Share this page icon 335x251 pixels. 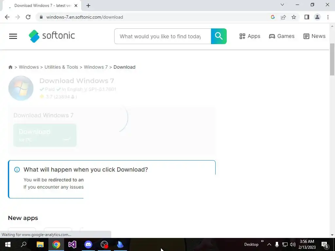pyautogui.click(x=283, y=17)
